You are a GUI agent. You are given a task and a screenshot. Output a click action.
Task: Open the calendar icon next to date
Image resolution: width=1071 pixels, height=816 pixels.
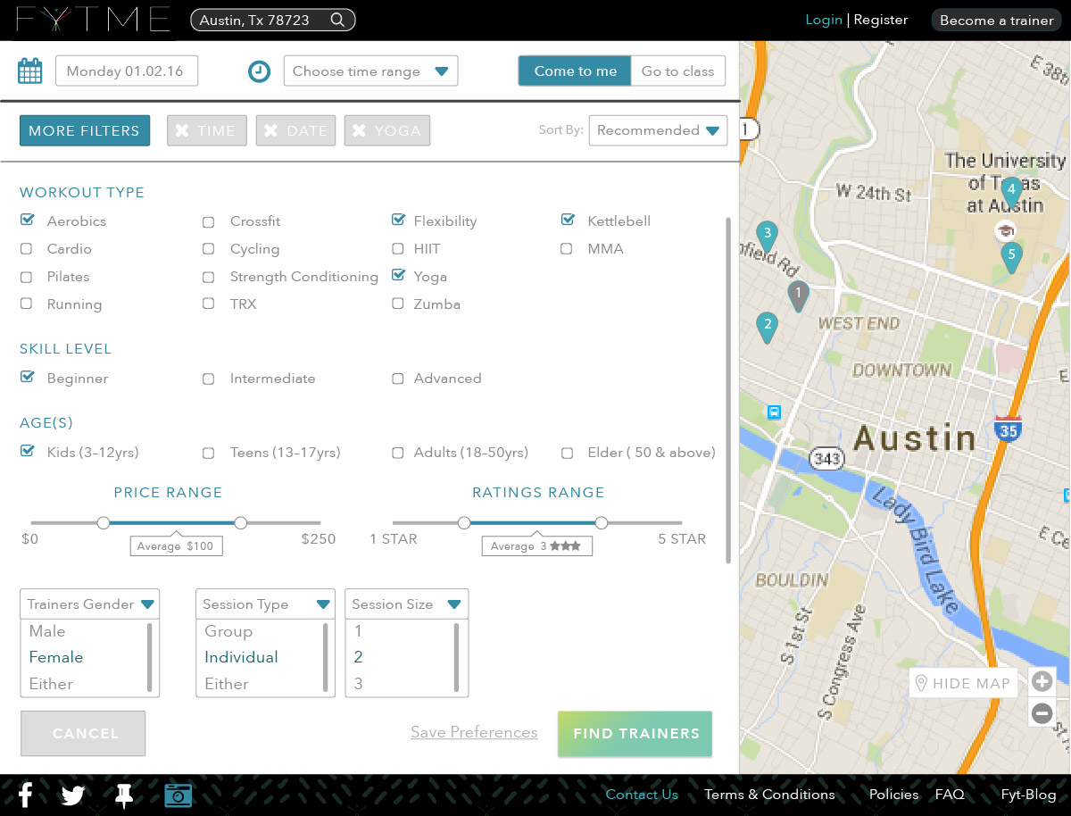[x=30, y=71]
